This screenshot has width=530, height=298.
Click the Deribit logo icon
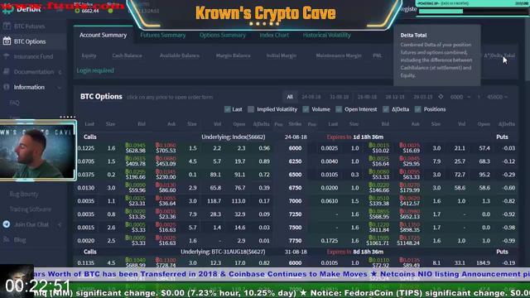[x=7, y=9]
